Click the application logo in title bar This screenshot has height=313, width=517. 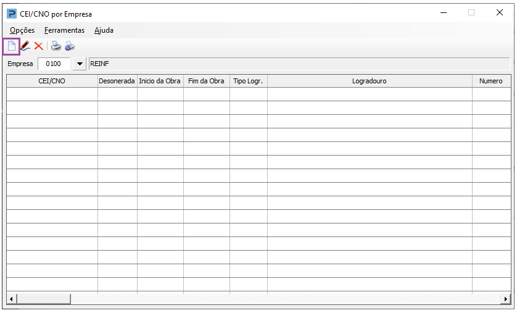[12, 14]
